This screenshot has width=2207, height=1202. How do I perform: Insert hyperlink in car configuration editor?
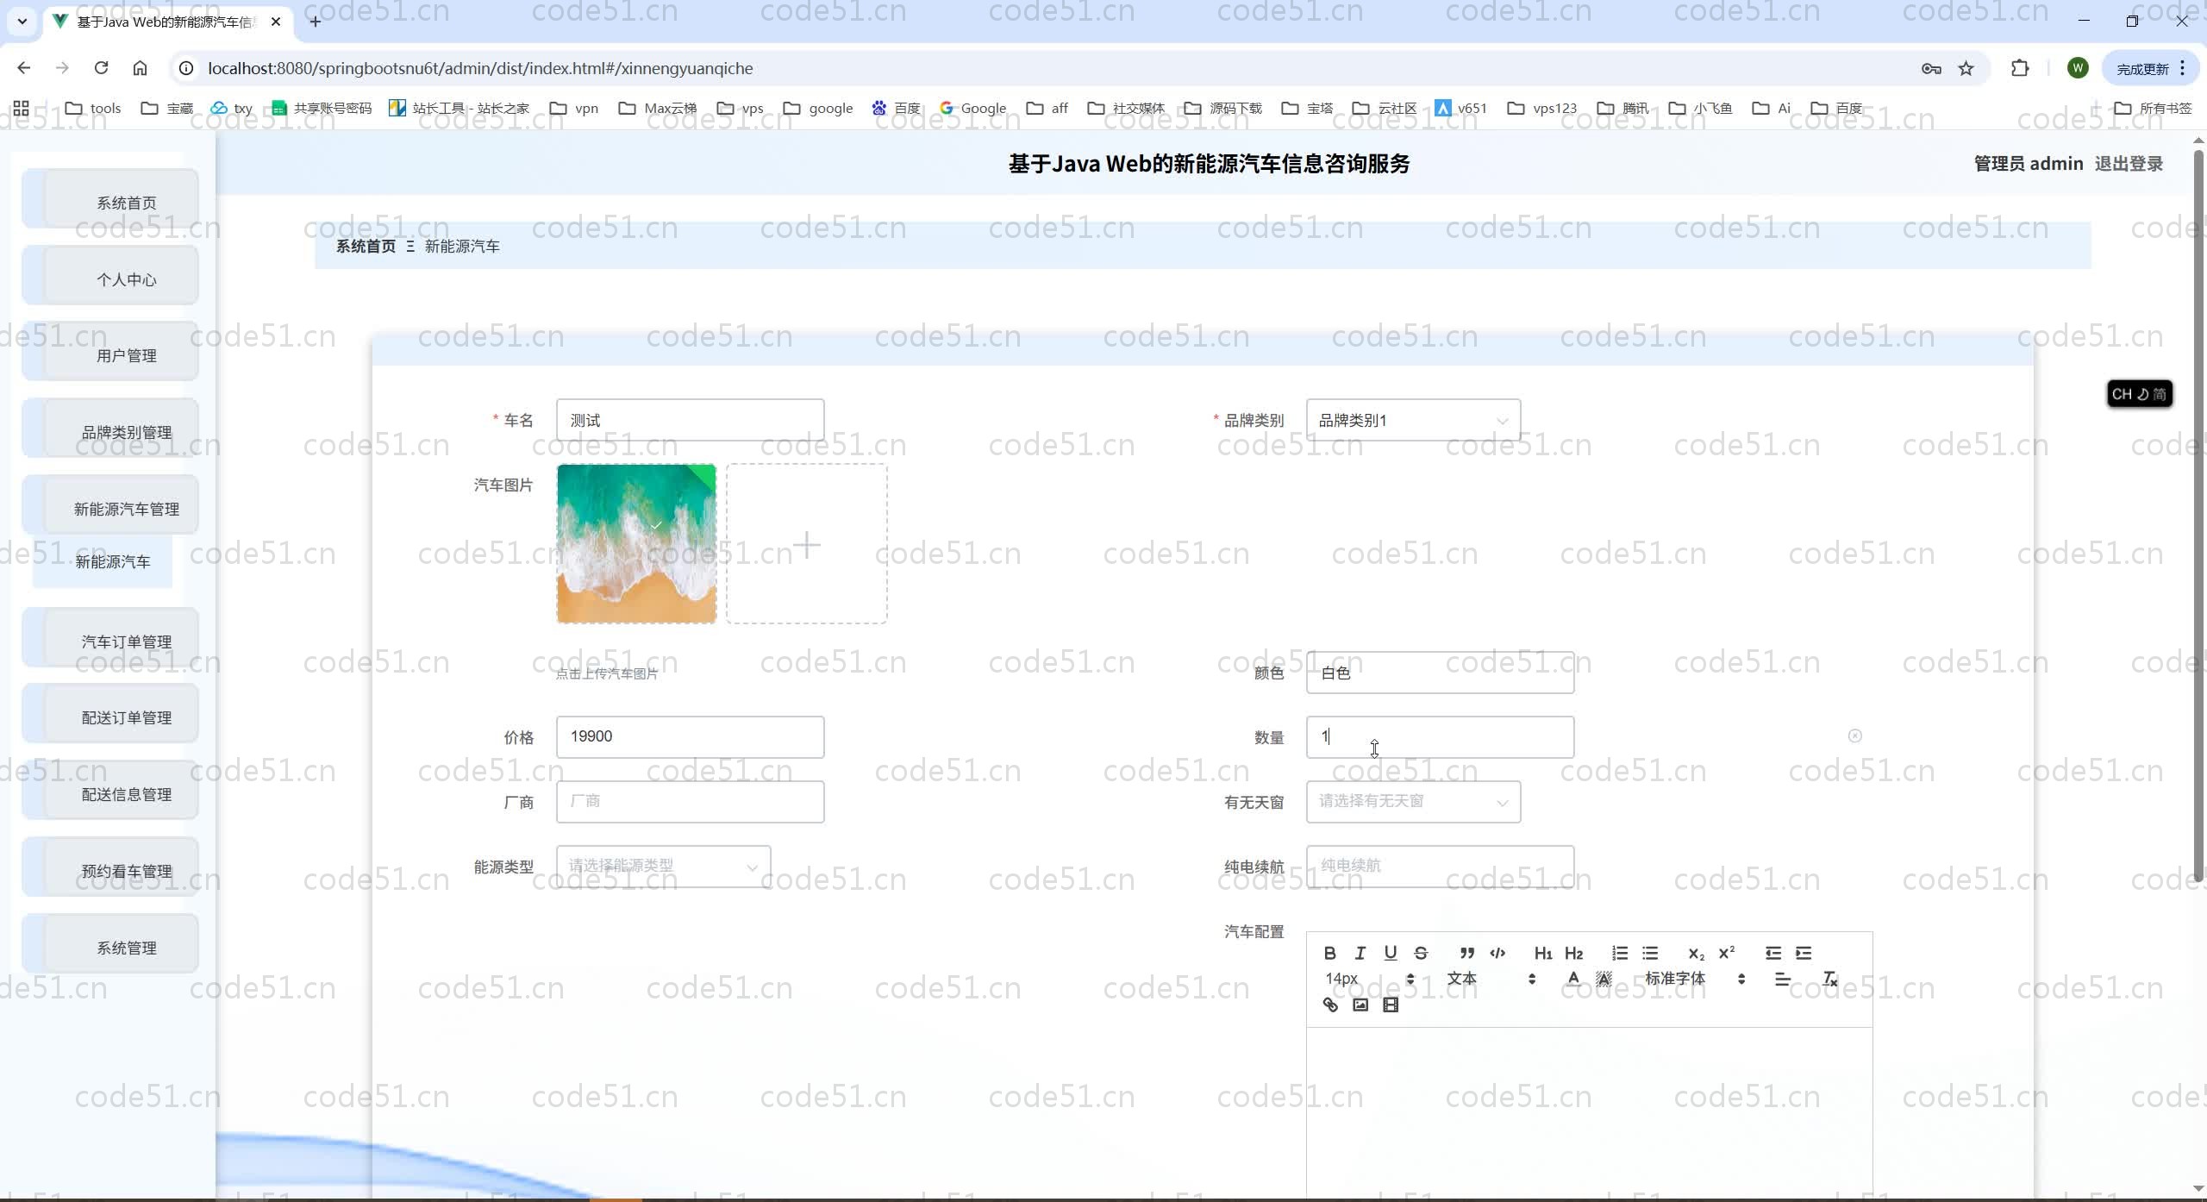point(1329,1005)
